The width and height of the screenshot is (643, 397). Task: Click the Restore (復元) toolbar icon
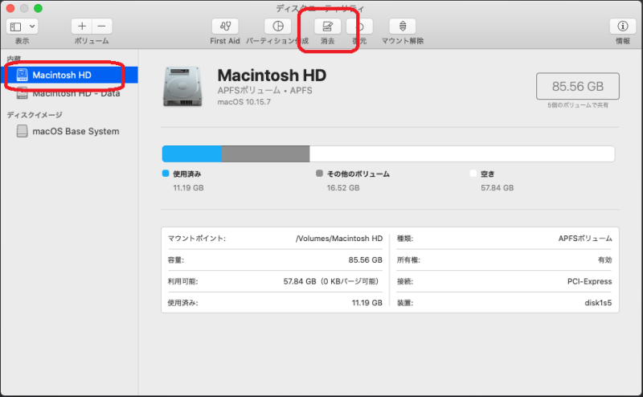pyautogui.click(x=360, y=27)
